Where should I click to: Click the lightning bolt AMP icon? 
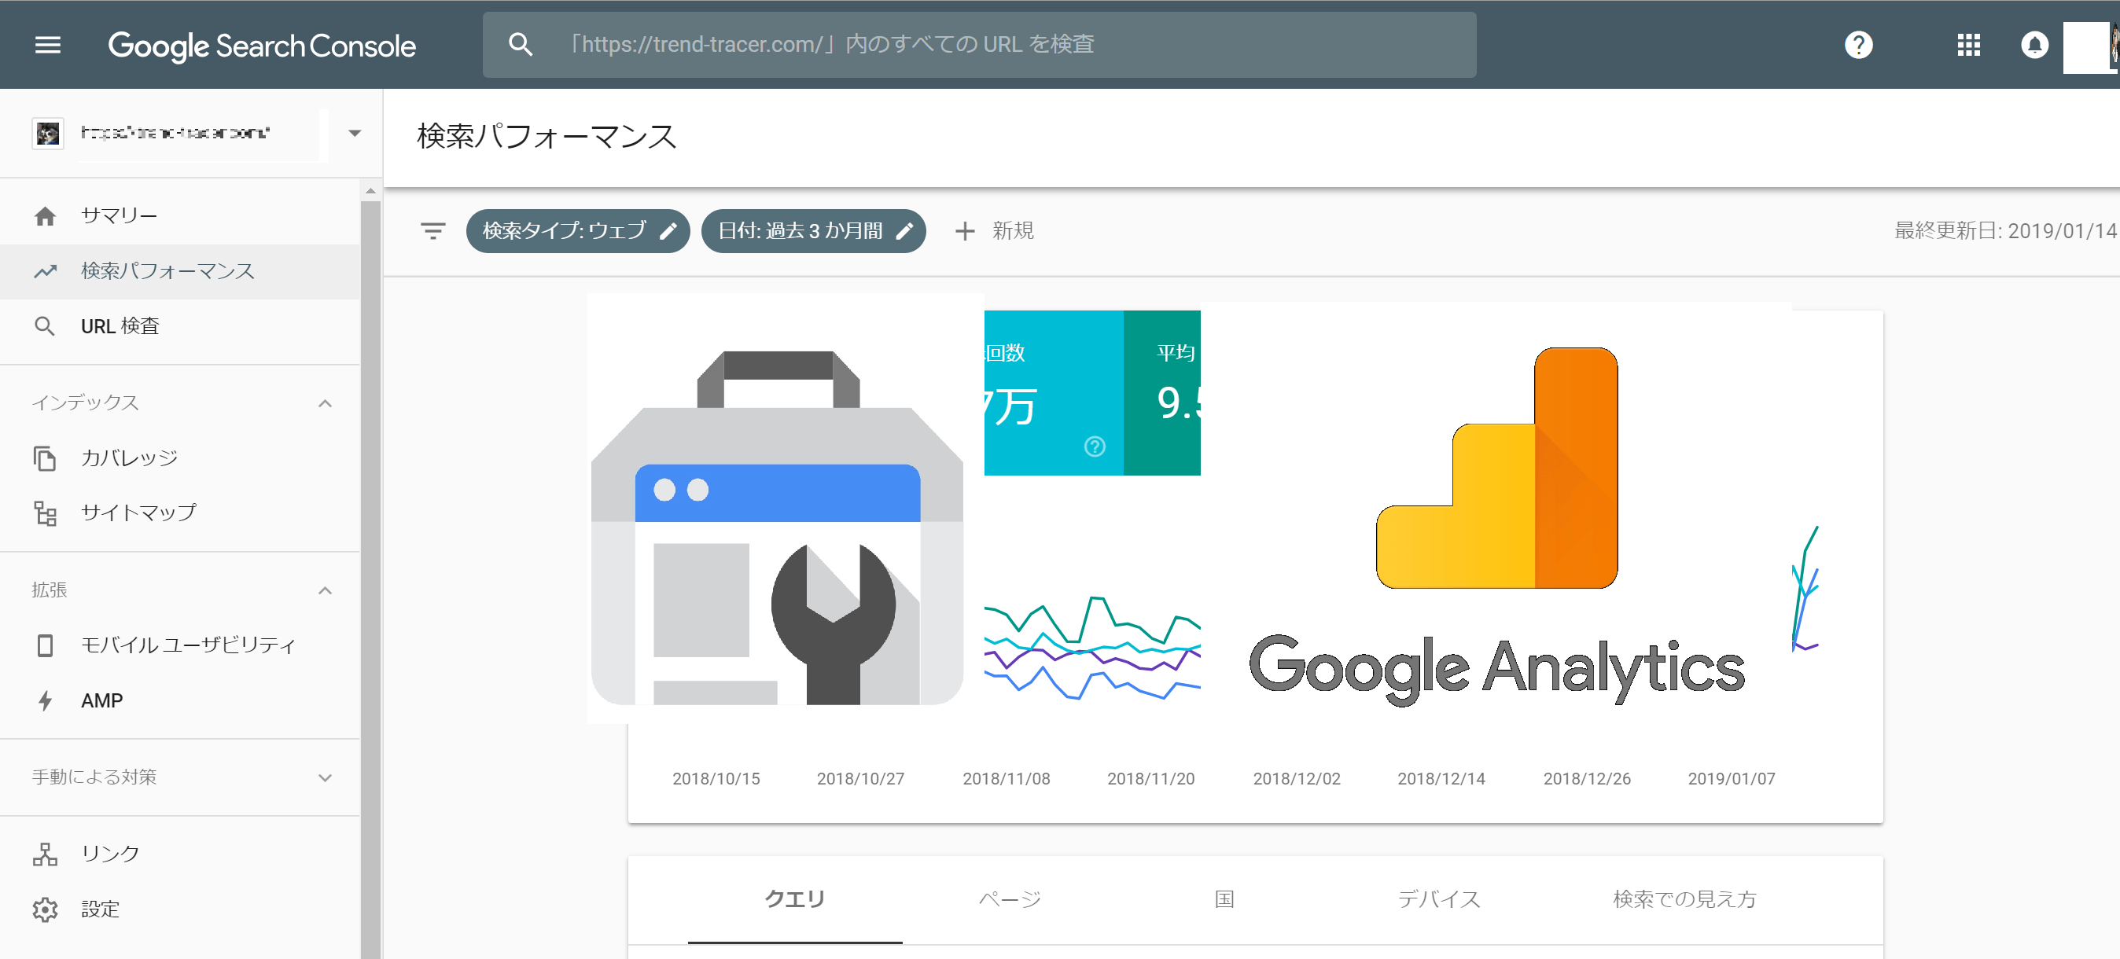coord(46,700)
